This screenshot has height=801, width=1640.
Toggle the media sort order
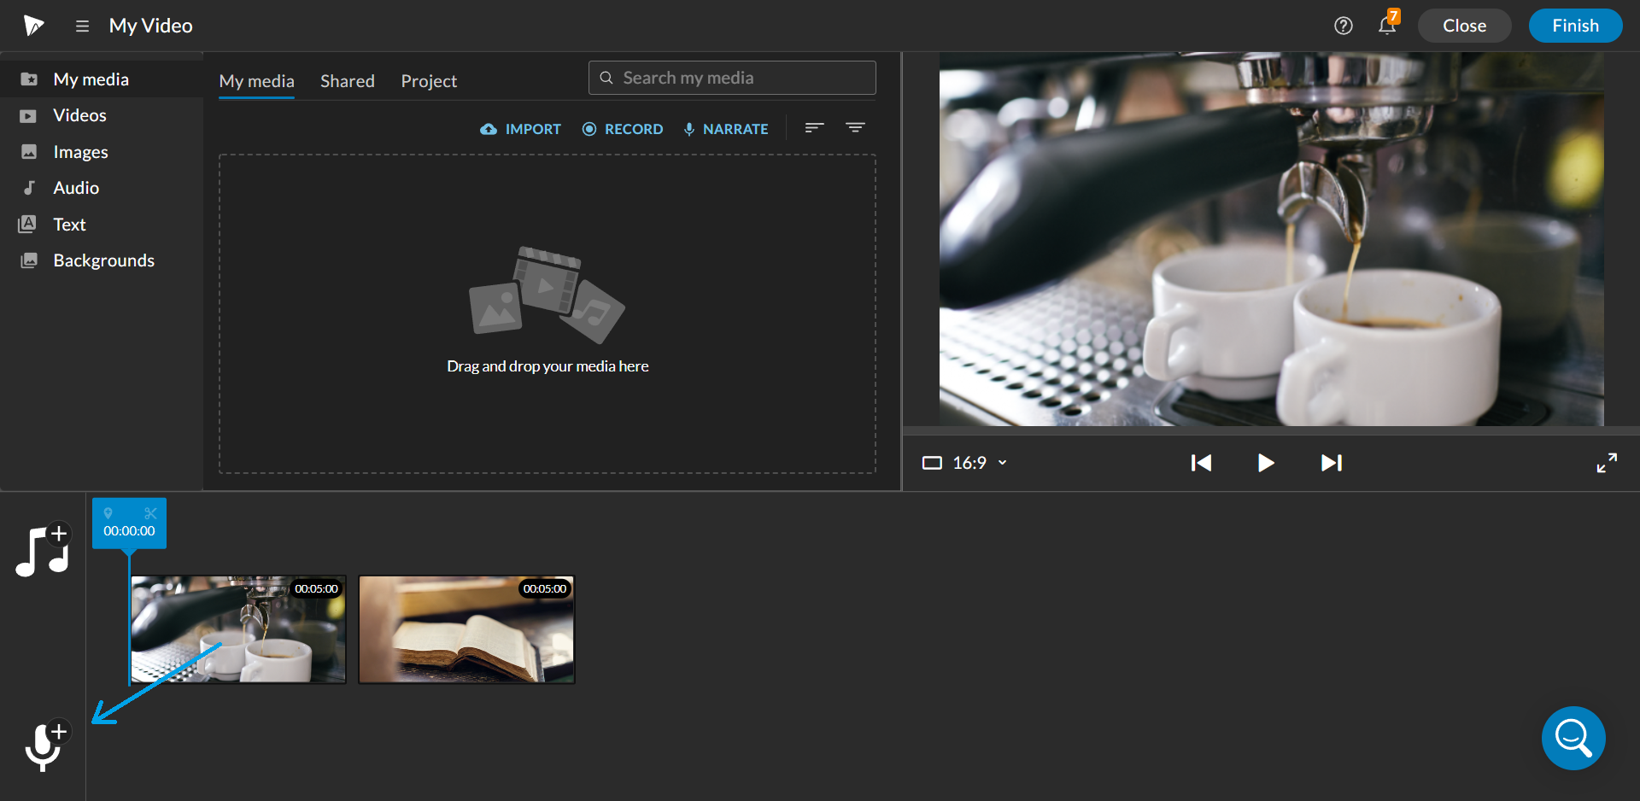(x=813, y=127)
